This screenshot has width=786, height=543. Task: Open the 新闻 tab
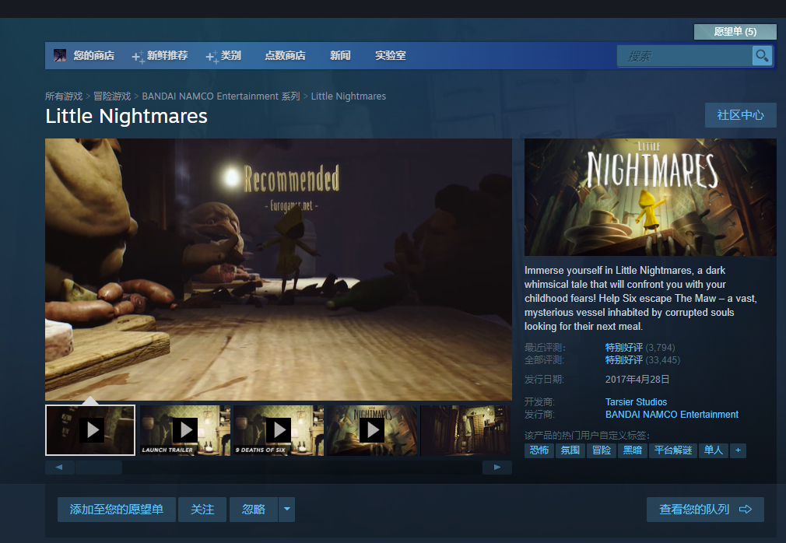[x=340, y=55]
